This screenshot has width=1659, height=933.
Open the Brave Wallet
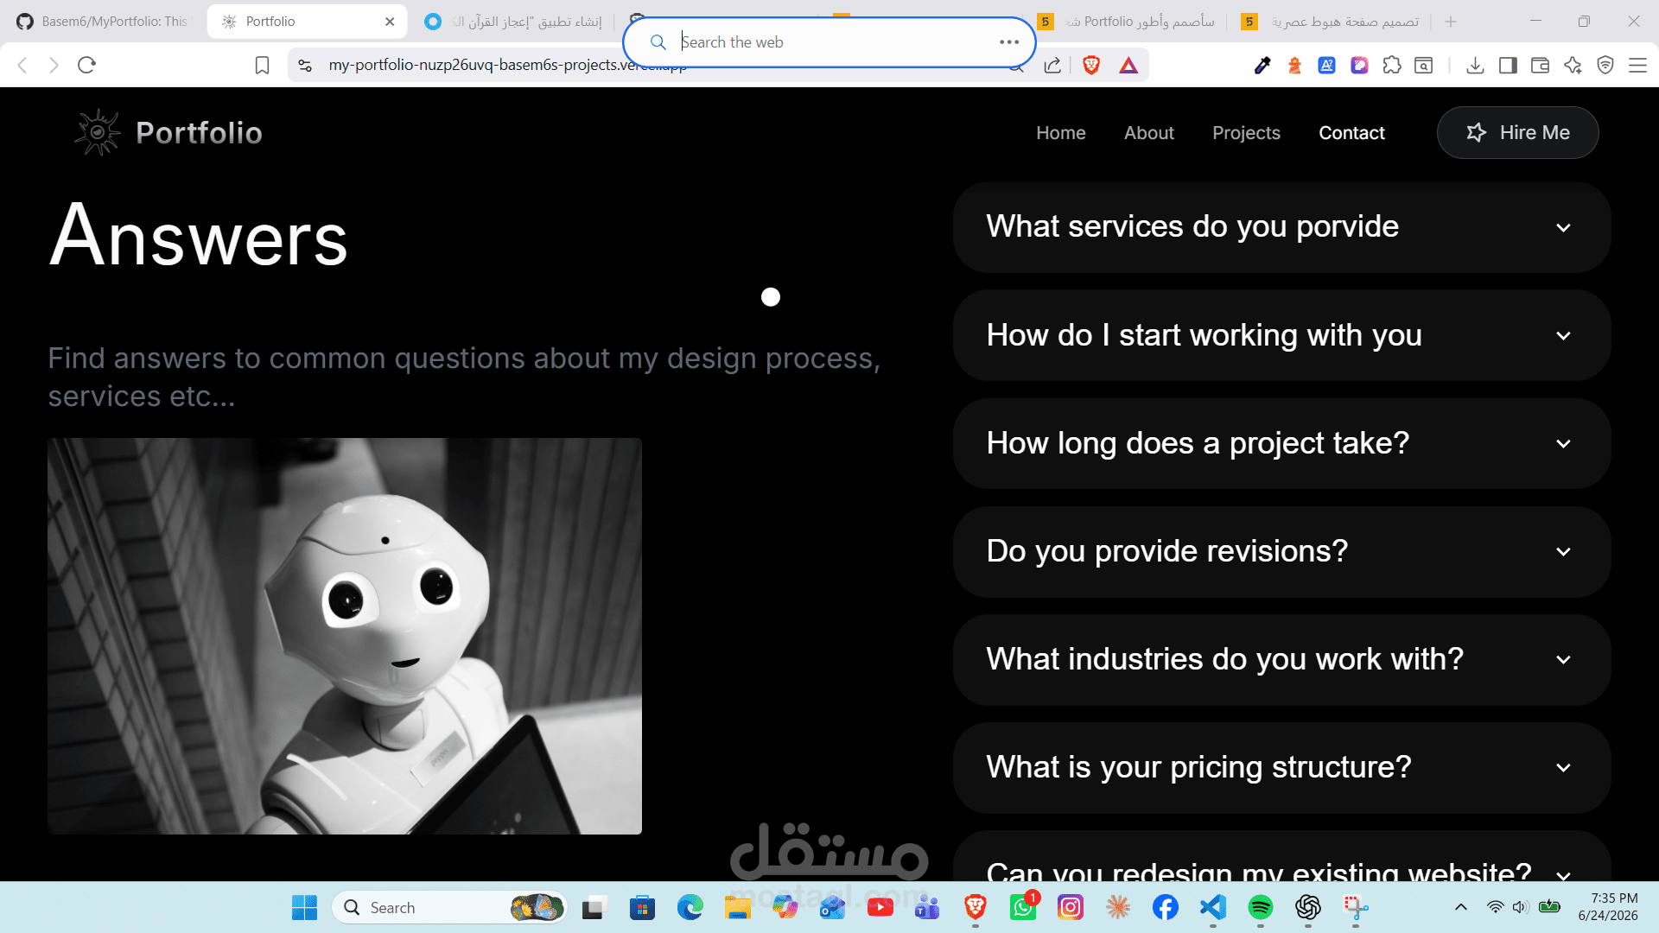click(1540, 65)
